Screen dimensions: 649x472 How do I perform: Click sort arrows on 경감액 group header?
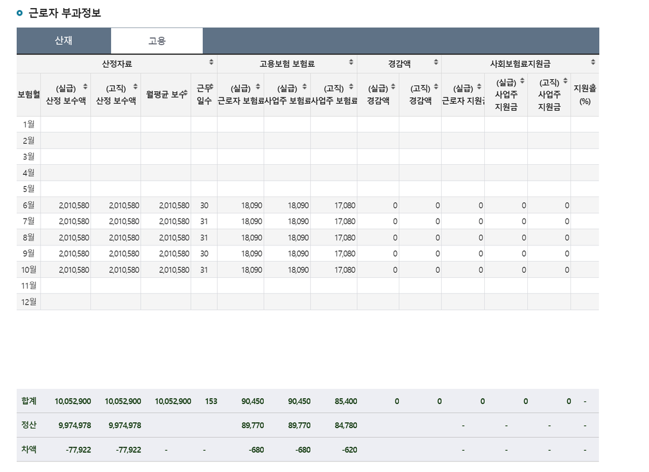[436, 62]
